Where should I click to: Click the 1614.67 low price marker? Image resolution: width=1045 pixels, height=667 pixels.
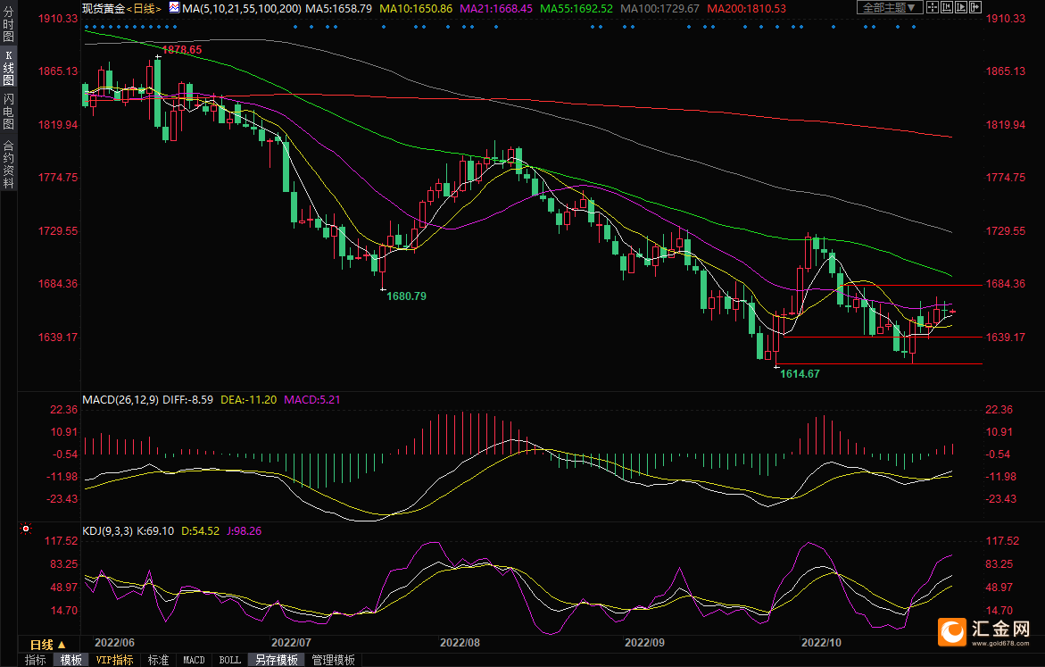(x=799, y=374)
